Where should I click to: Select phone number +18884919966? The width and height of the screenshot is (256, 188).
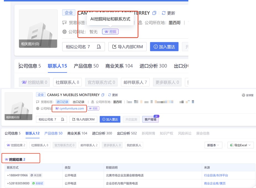(17, 175)
